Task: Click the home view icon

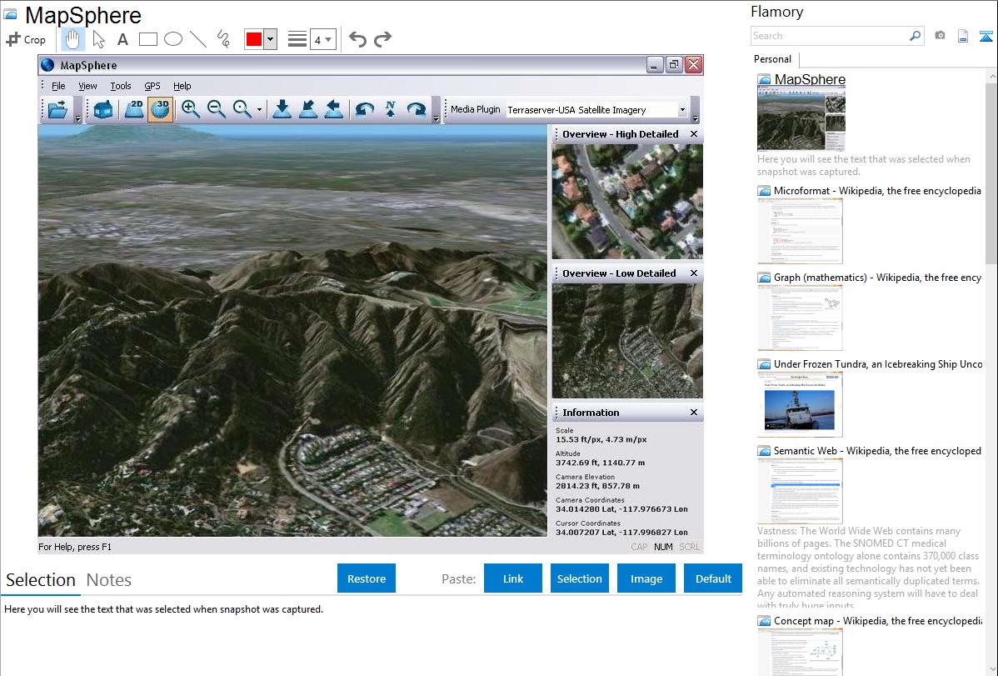Action: pyautogui.click(x=103, y=109)
